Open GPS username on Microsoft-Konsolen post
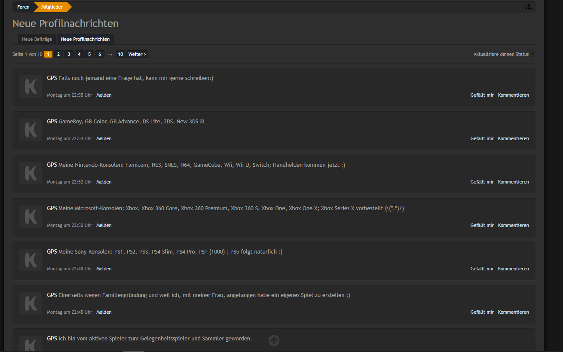Image resolution: width=563 pixels, height=352 pixels. 52,208
